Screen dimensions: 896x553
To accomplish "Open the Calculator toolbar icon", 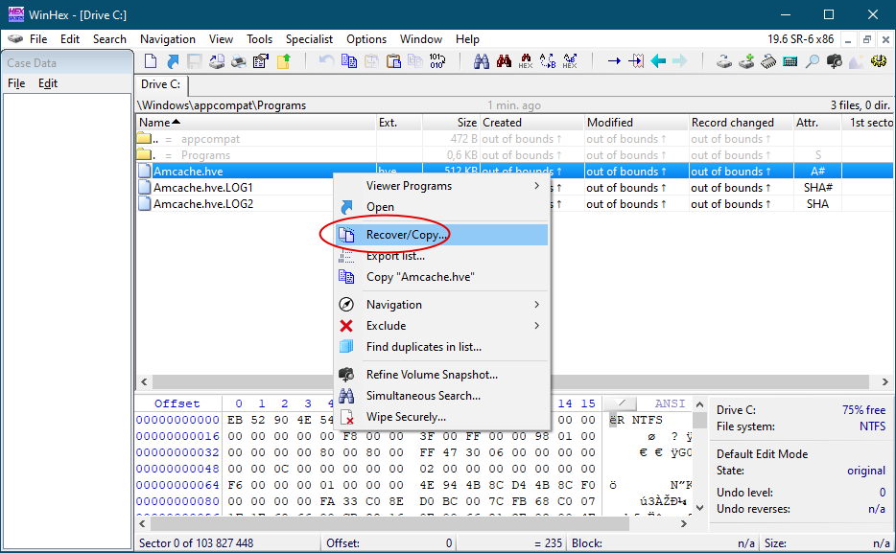I will pos(790,61).
